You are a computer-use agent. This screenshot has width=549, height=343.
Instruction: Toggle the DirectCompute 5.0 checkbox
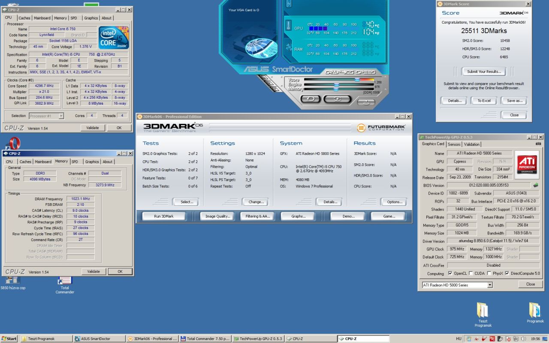[507, 273]
